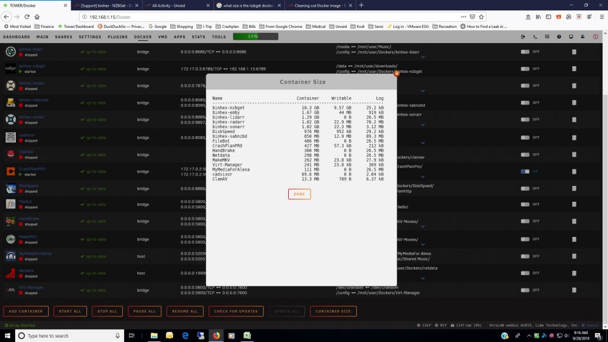The width and height of the screenshot is (608, 342).
Task: Open the Dashboard menu
Action: 16,37
